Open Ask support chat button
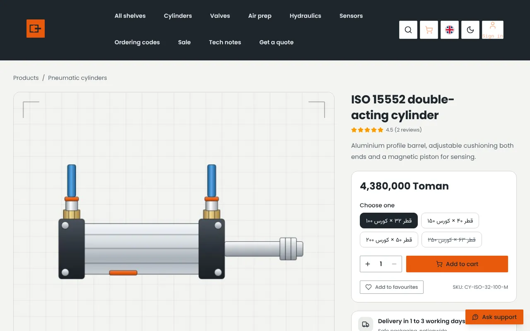Image resolution: width=530 pixels, height=331 pixels. coord(494,317)
